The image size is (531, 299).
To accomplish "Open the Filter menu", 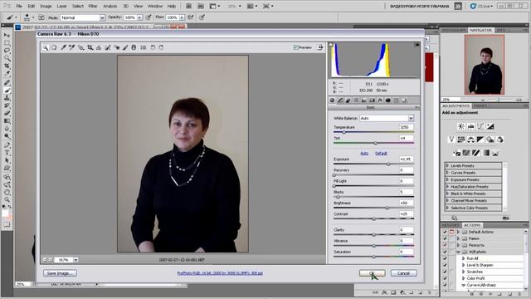I will click(x=93, y=6).
